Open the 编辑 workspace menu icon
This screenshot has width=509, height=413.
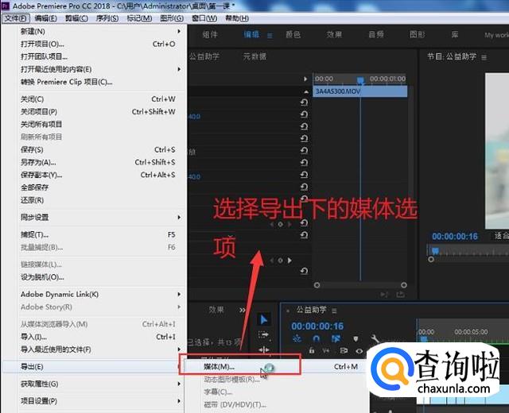(270, 35)
